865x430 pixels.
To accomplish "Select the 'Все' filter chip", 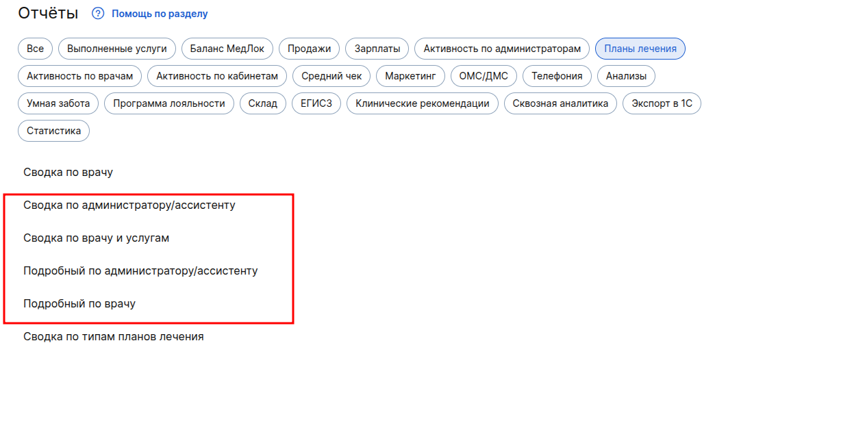I will click(x=35, y=49).
